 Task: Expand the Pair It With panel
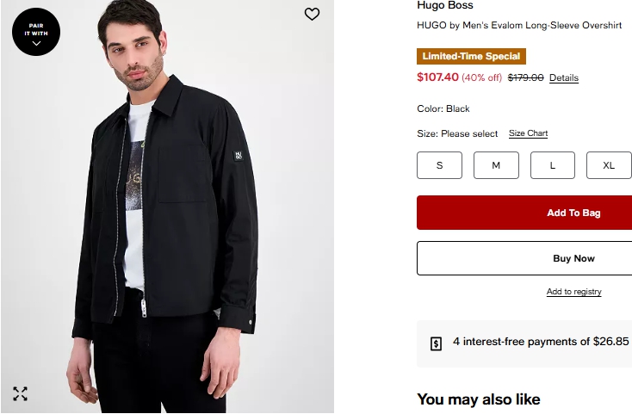click(x=36, y=32)
